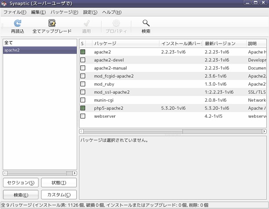Click the package list horizontal scrollbar thumb
Viewport: 269px width, 209px height.
pos(133,131)
